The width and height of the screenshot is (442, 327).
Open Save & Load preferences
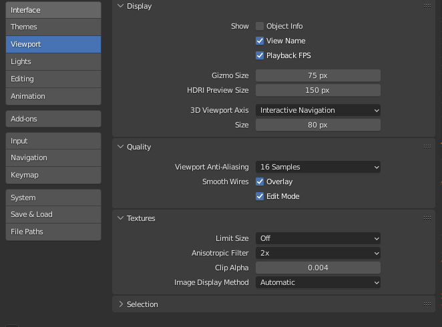pos(53,214)
